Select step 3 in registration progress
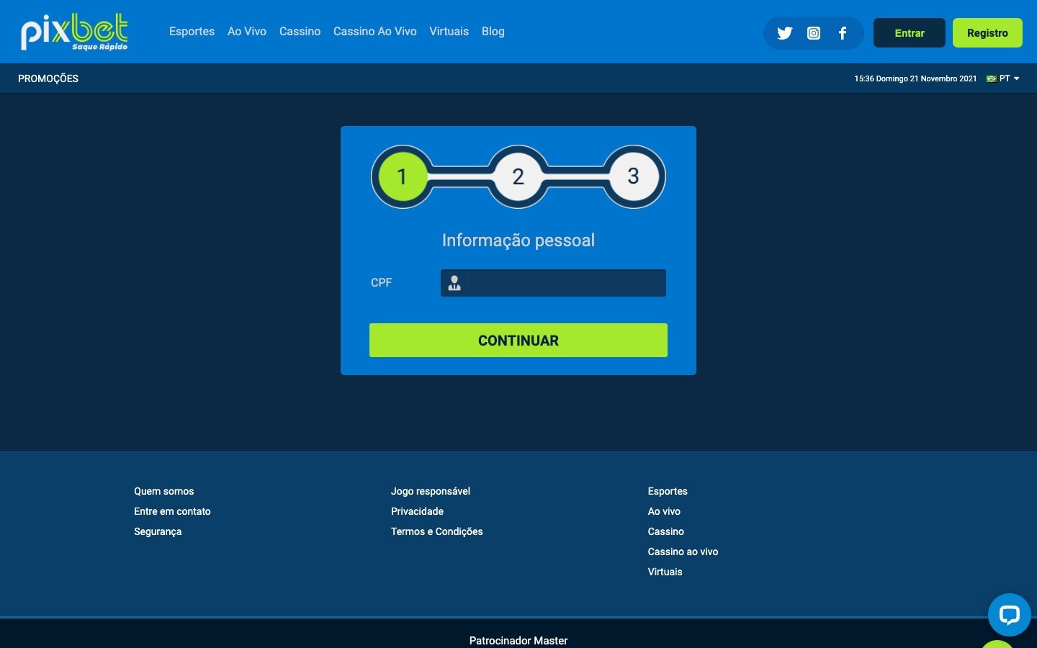Image resolution: width=1037 pixels, height=648 pixels. (x=634, y=177)
